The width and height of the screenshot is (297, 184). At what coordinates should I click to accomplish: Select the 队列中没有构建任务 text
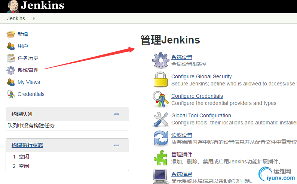[x=31, y=126]
